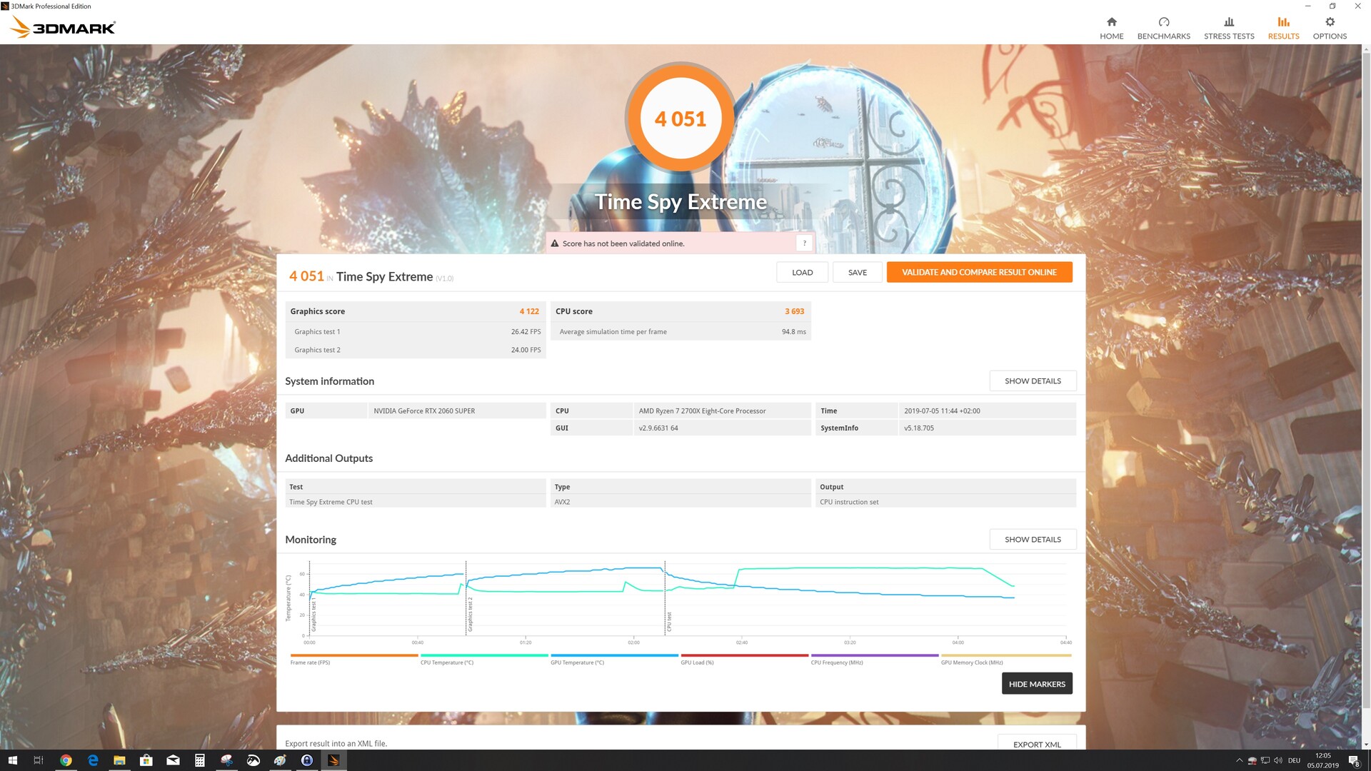Toggle graph markers with Hide Markers

tap(1036, 684)
